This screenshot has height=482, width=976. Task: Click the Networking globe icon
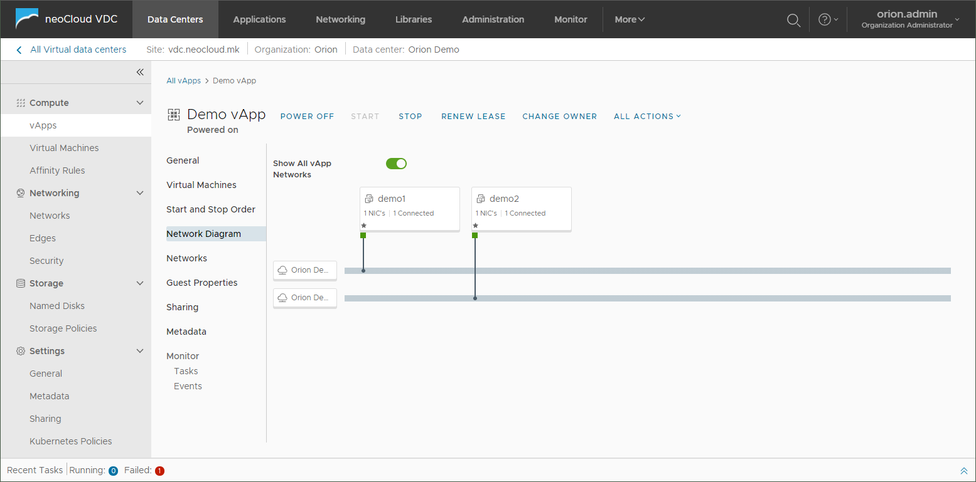click(x=21, y=193)
